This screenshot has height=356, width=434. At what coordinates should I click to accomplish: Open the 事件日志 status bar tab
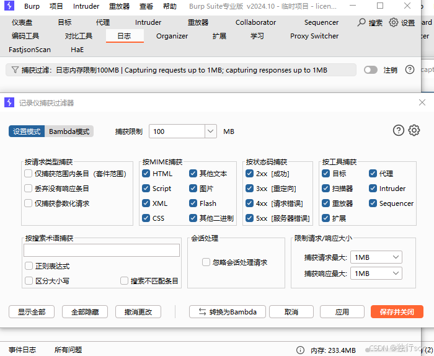pos(22,350)
